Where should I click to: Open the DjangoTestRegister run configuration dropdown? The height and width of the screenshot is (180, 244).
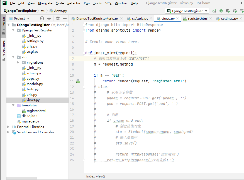[x=188, y=11]
